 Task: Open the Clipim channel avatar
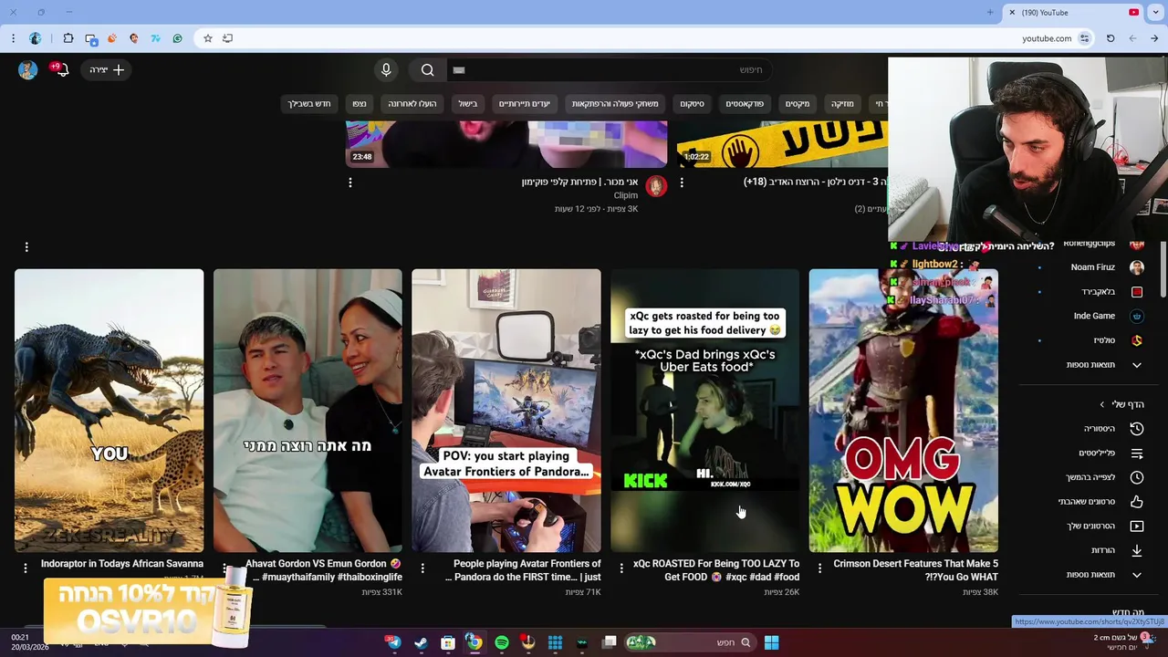[656, 187]
